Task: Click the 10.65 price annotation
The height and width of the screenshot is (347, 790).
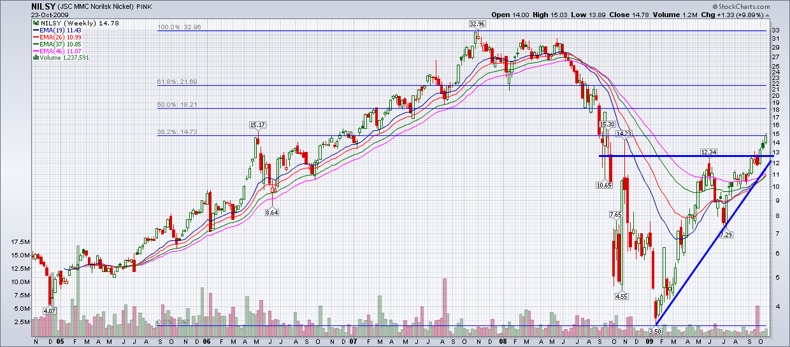Action: [604, 185]
